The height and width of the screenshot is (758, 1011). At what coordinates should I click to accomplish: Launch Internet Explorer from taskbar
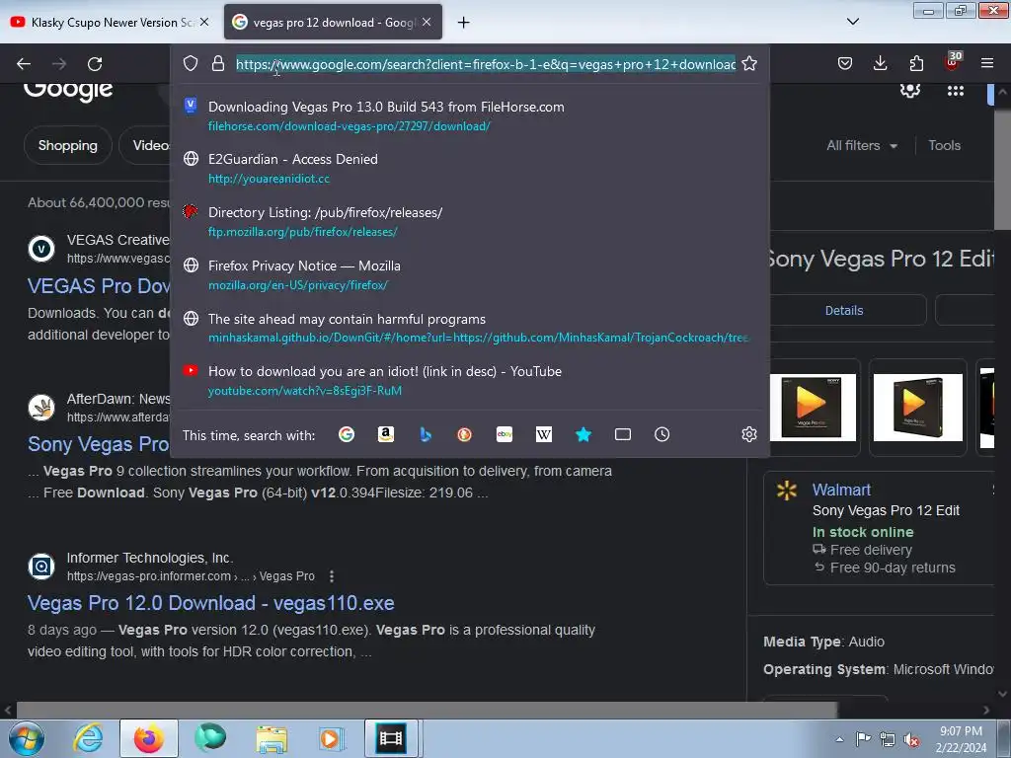88,738
